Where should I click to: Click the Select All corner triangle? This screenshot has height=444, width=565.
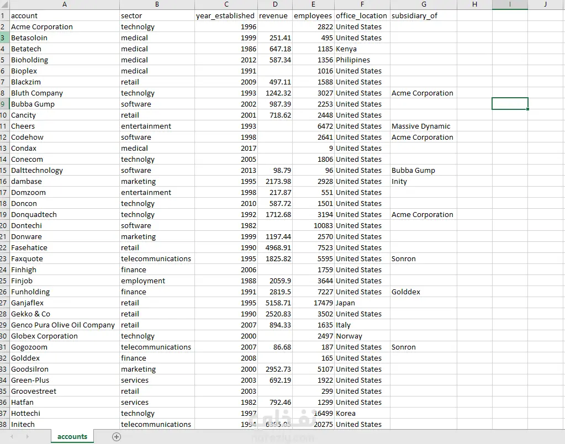pos(4,4)
